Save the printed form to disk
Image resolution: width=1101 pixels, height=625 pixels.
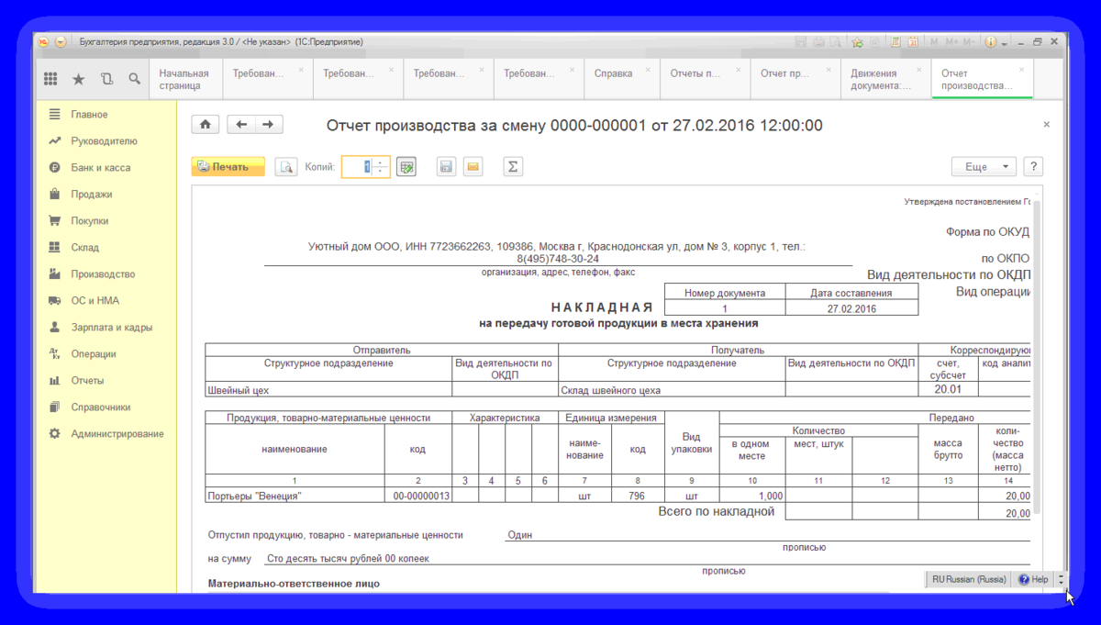tap(446, 167)
